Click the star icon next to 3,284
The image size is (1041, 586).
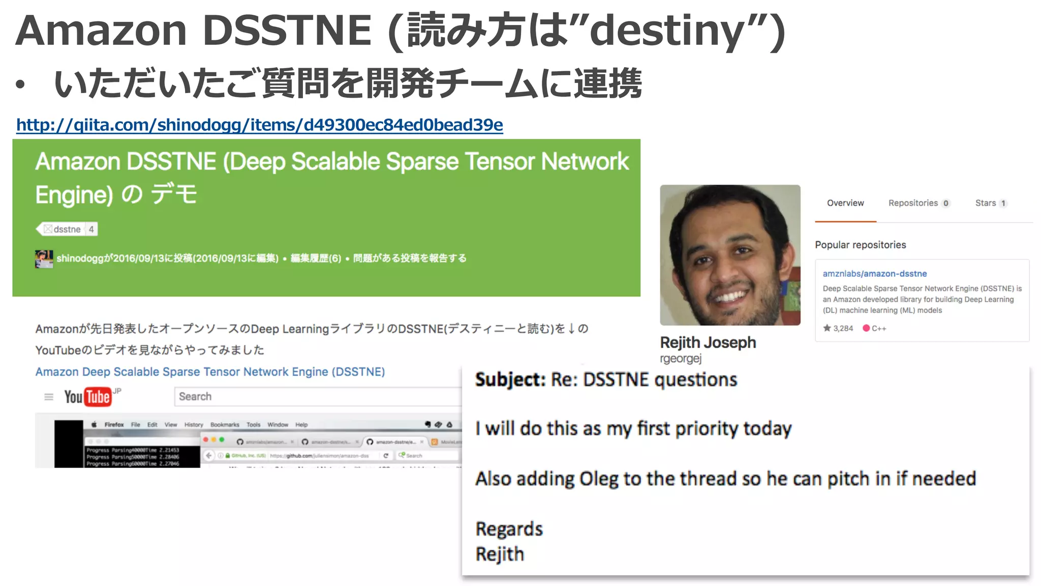[827, 328]
